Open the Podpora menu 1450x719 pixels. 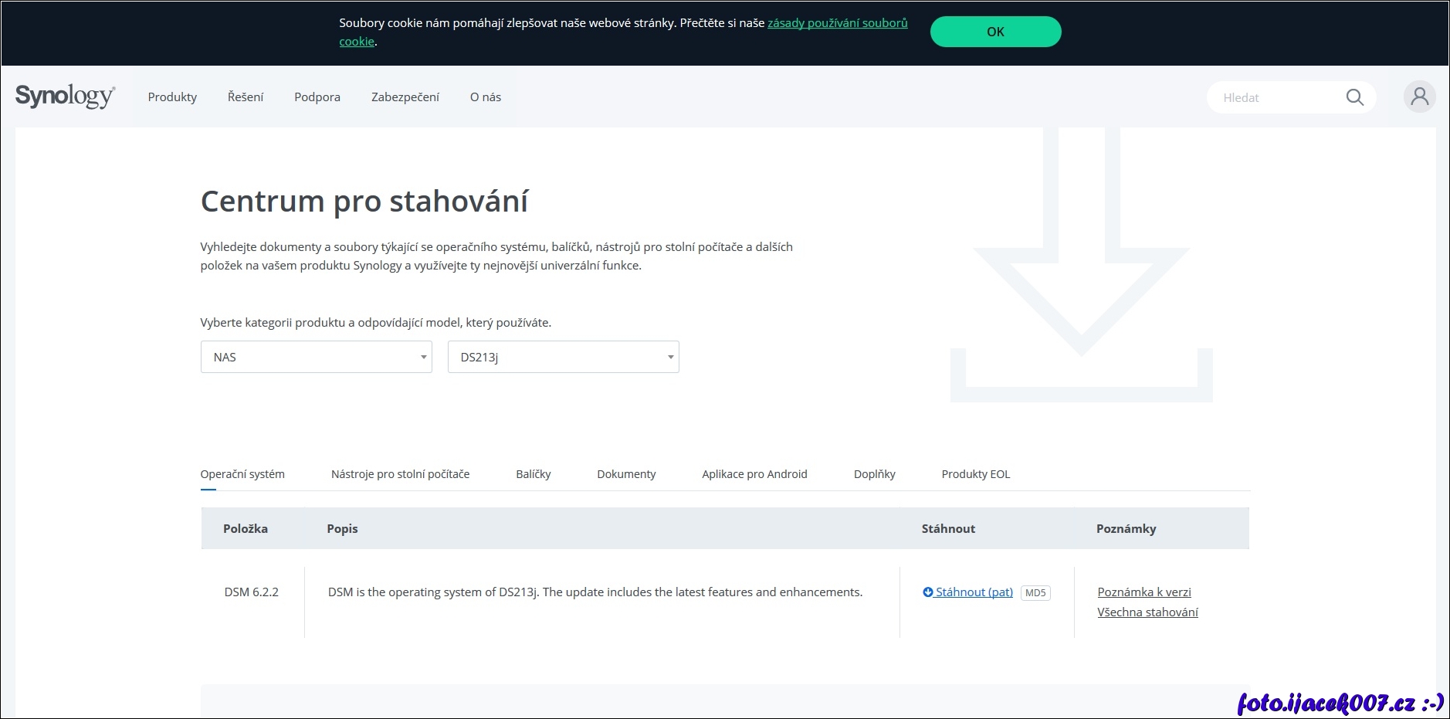317,97
